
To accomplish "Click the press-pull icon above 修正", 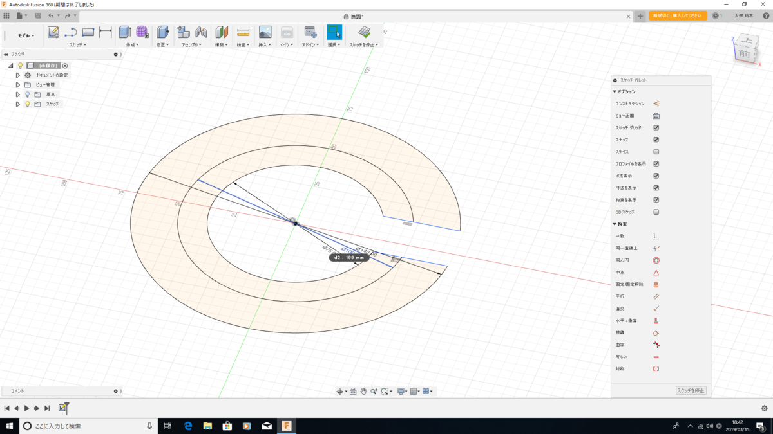I will (162, 32).
